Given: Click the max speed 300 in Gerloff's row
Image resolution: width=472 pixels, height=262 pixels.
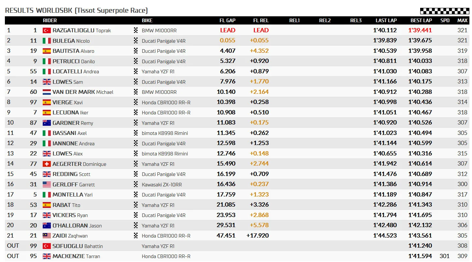Looking at the screenshot, I should [x=462, y=184].
